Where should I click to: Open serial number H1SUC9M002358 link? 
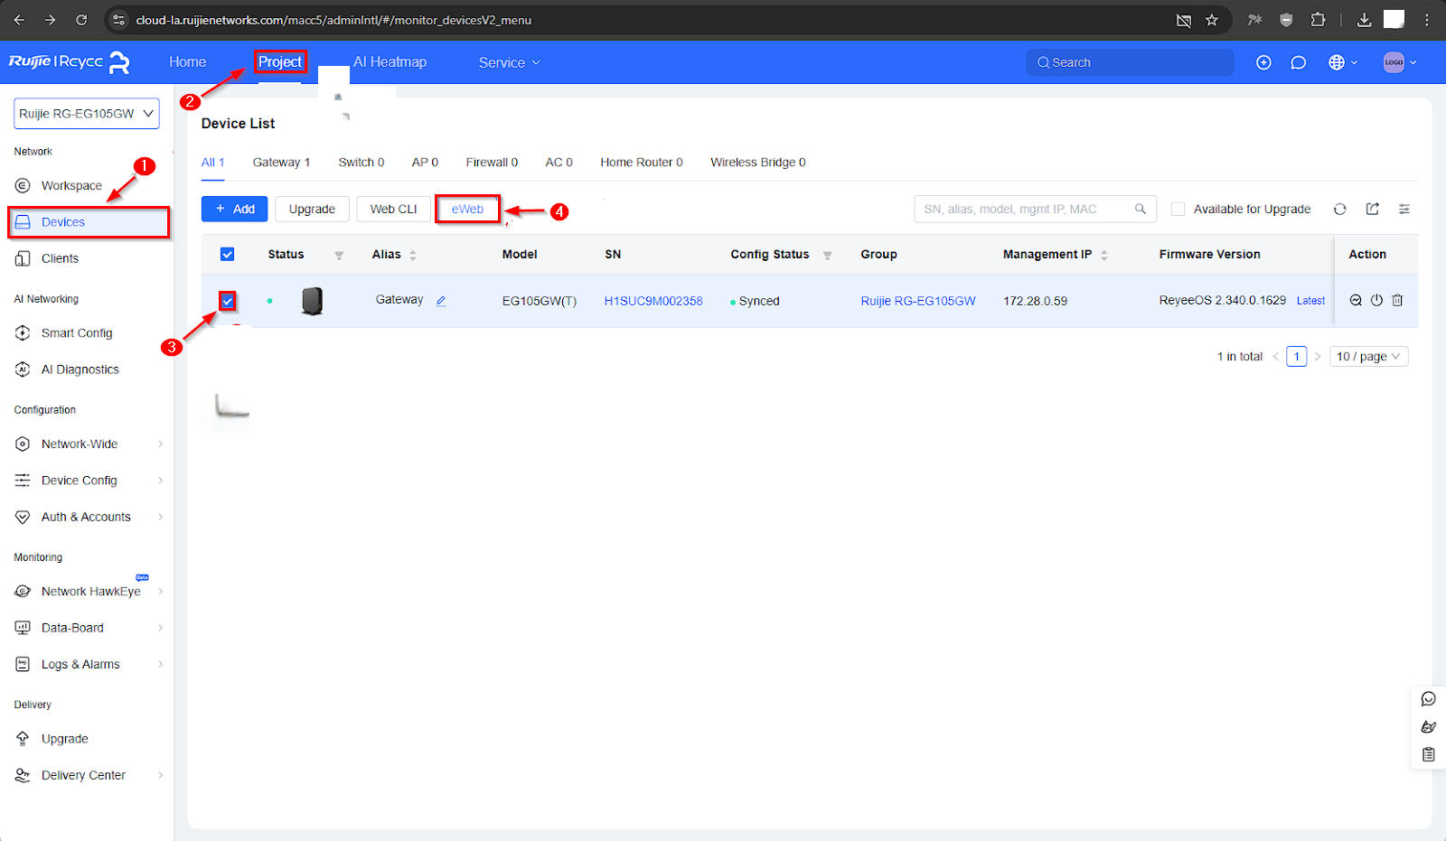pyautogui.click(x=653, y=301)
